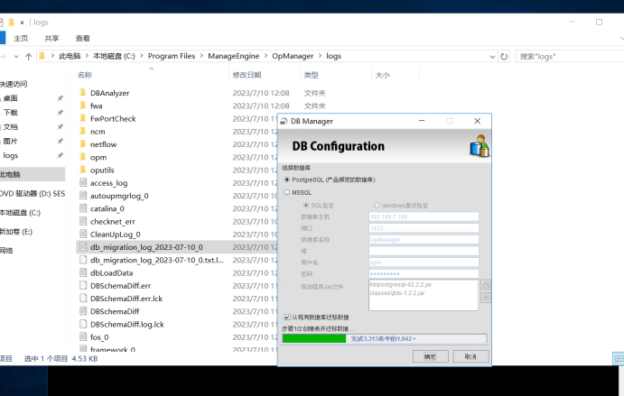This screenshot has width=624, height=396.
Task: Select PostgreSQL database radio button
Action: pos(287,180)
